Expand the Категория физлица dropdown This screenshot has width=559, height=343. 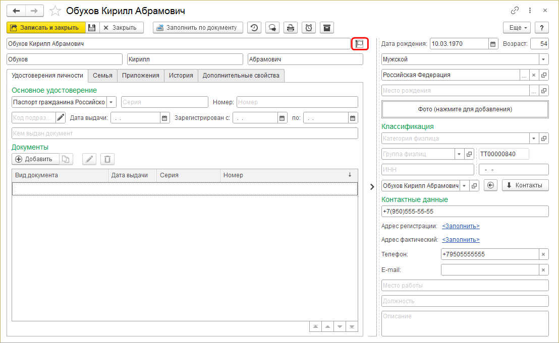pos(534,138)
